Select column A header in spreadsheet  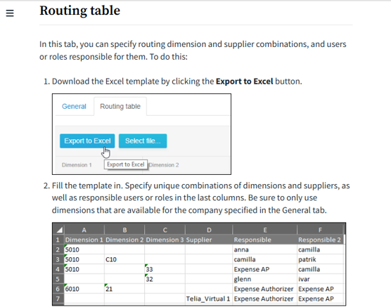point(84,230)
